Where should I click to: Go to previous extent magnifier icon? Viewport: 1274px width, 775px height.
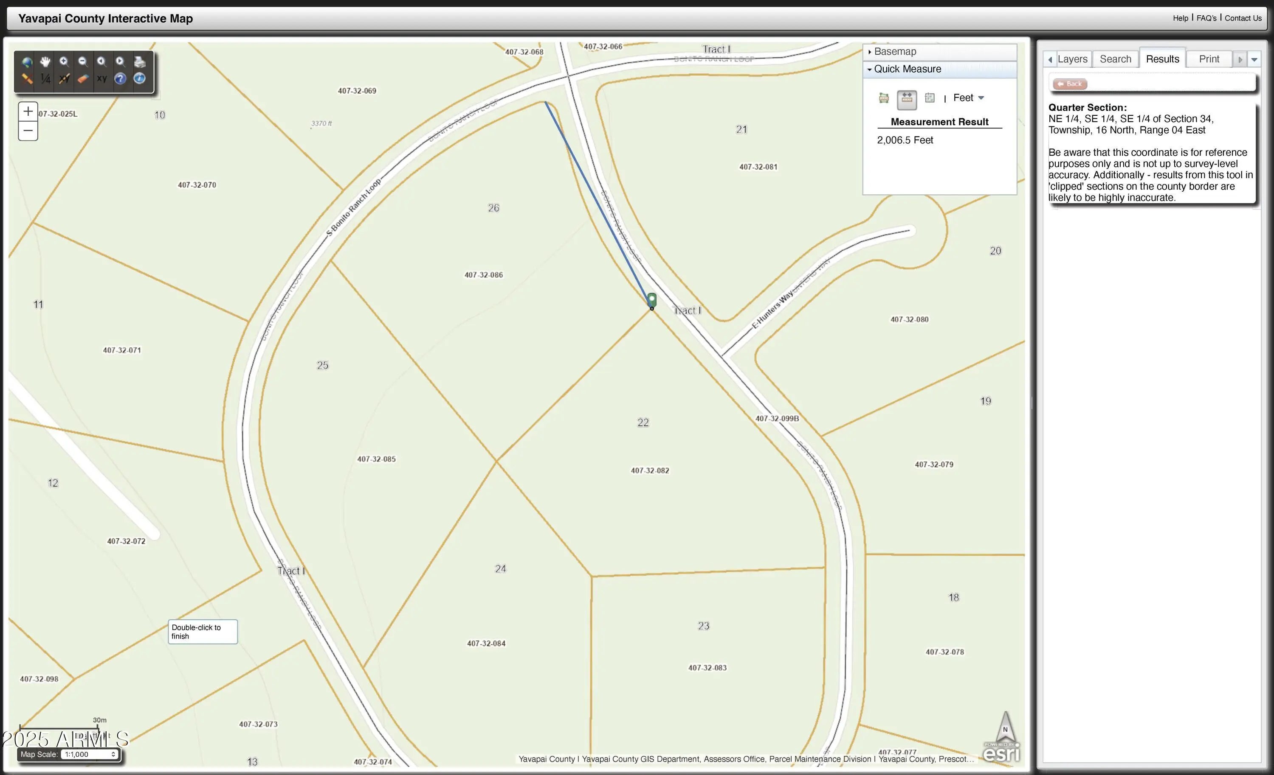pos(101,62)
